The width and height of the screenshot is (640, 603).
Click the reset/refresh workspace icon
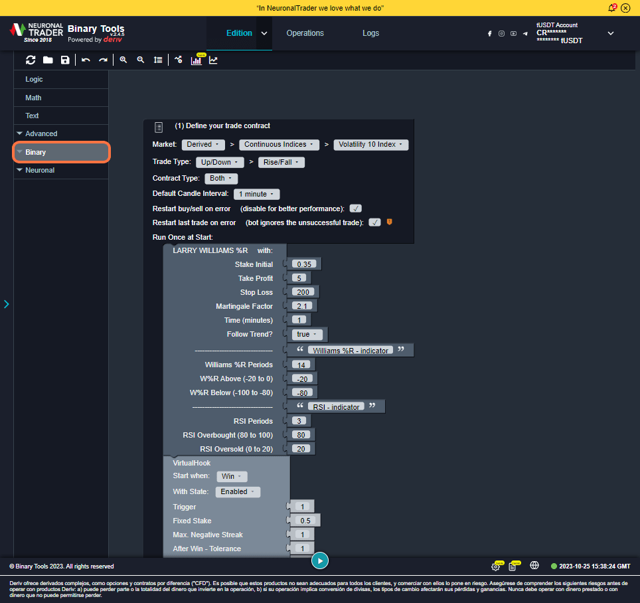[x=31, y=60]
